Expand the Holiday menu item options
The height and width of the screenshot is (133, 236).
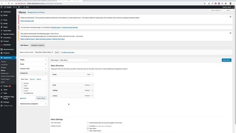[x=92, y=90]
